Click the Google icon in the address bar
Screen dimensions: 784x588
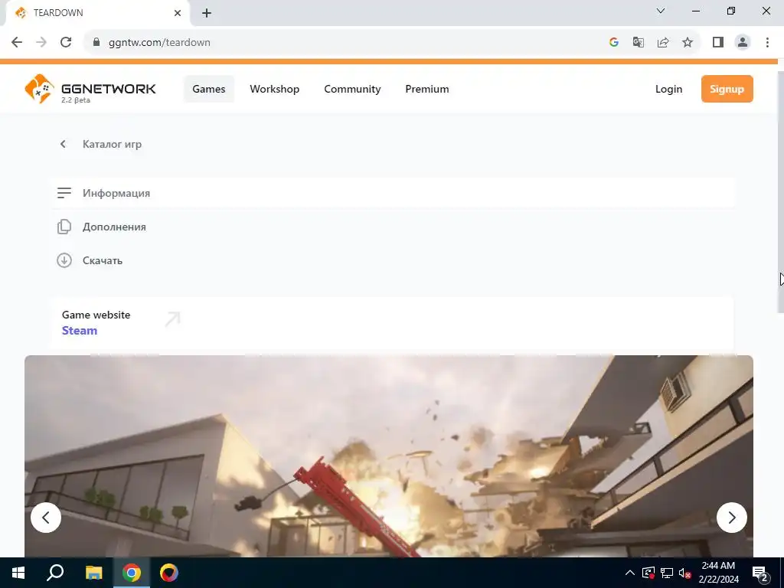pyautogui.click(x=614, y=42)
